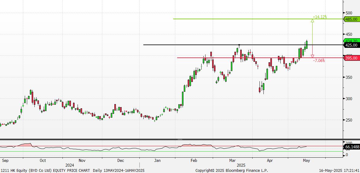Click the black 425 resistance line
This screenshot has width=360, height=173.
tap(243, 45)
